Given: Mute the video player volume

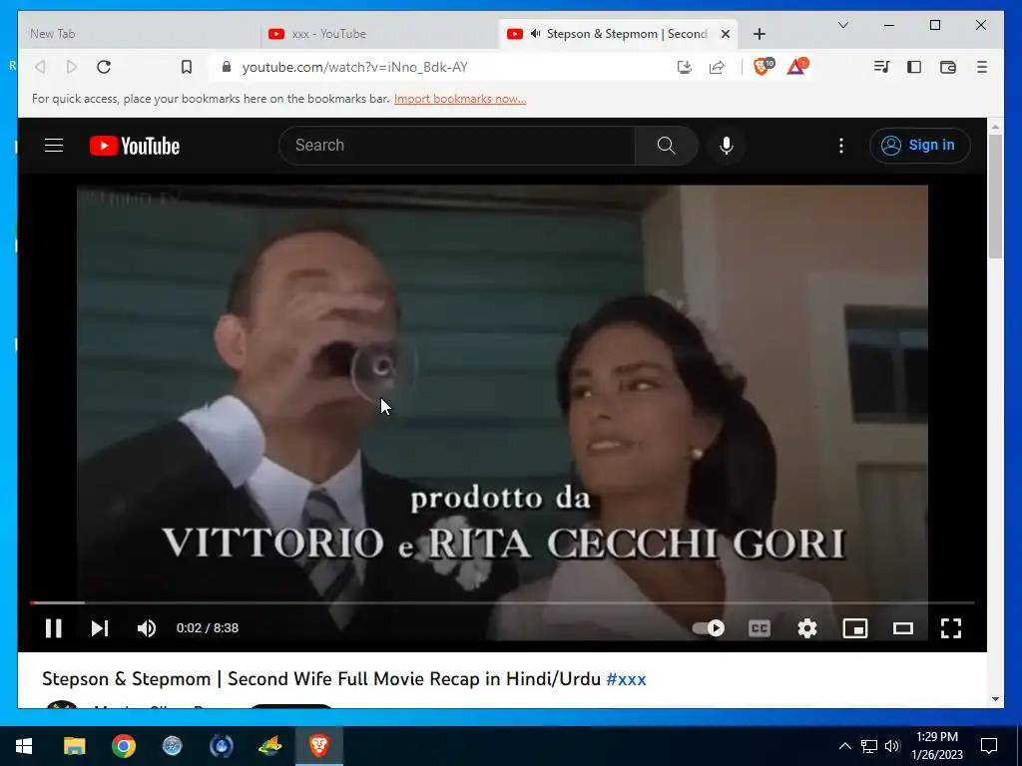Looking at the screenshot, I should pos(147,628).
